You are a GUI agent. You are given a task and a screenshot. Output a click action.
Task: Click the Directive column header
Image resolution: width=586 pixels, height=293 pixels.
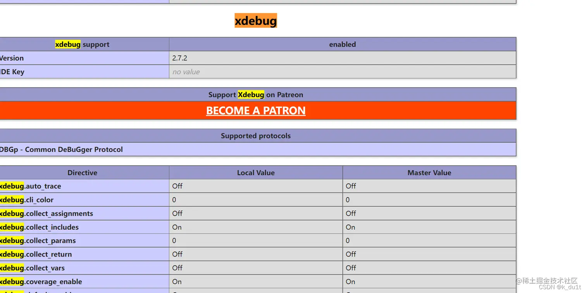[x=84, y=173]
